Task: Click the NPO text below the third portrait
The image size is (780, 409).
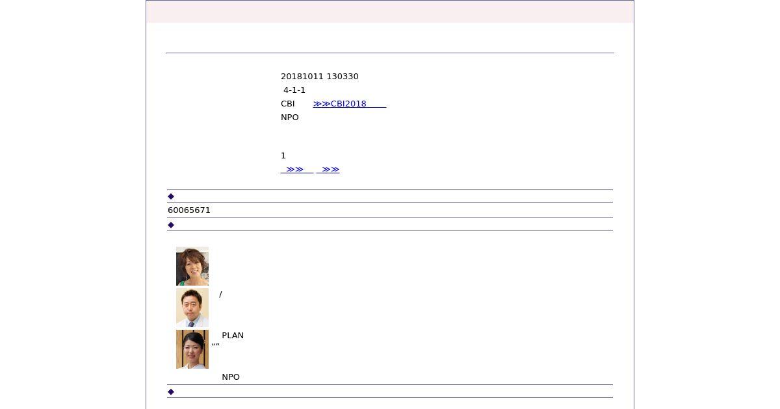Action: point(231,377)
